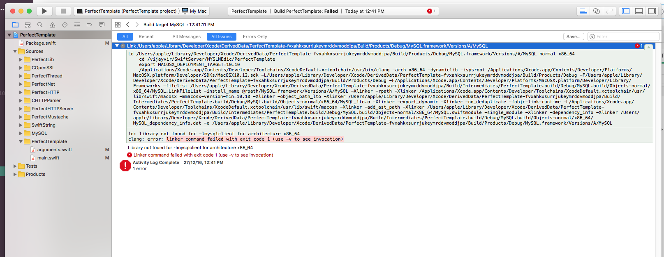Viewport: 664px width, 257px height.
Task: Open the Issue navigator warning icon
Action: tap(52, 25)
